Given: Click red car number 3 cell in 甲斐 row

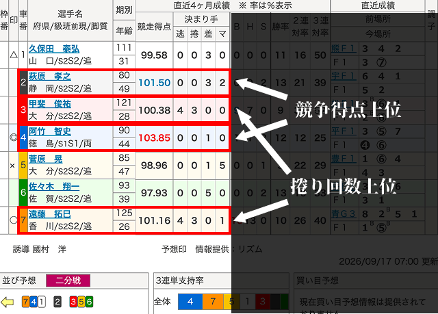Looking at the screenshot, I should (x=23, y=109).
